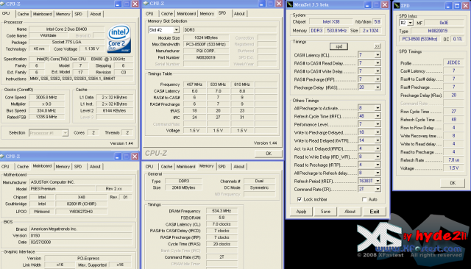Click the JEDEC profile value
Viewport: 471px width, 269px height.
pyautogui.click(x=453, y=62)
